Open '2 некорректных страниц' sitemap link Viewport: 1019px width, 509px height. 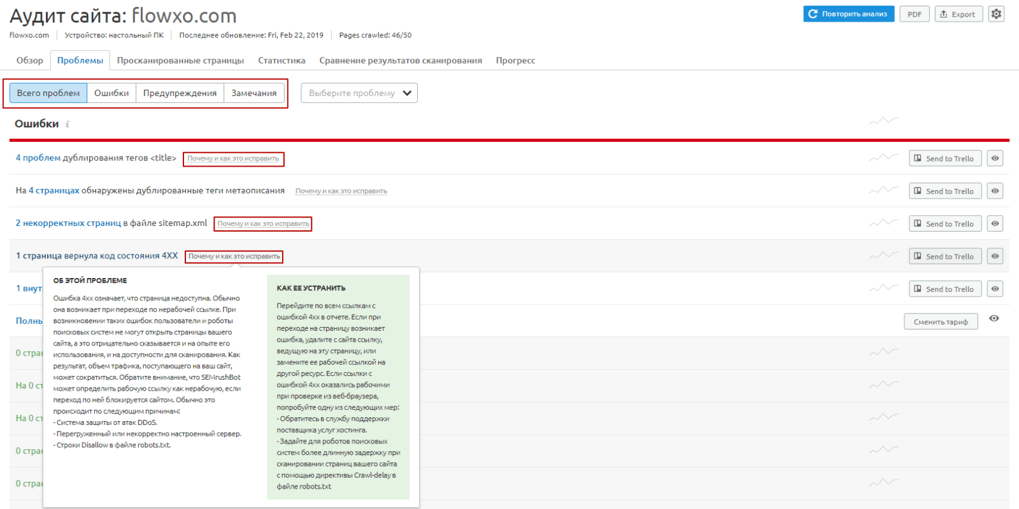(68, 223)
